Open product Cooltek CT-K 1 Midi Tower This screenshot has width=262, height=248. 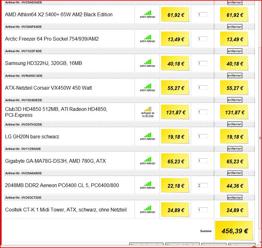tap(66, 210)
